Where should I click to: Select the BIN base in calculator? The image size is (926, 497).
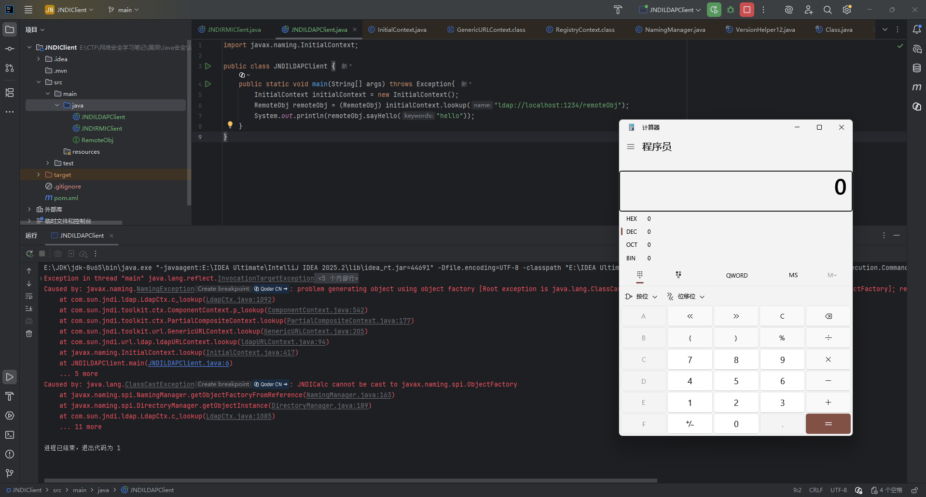click(735, 258)
